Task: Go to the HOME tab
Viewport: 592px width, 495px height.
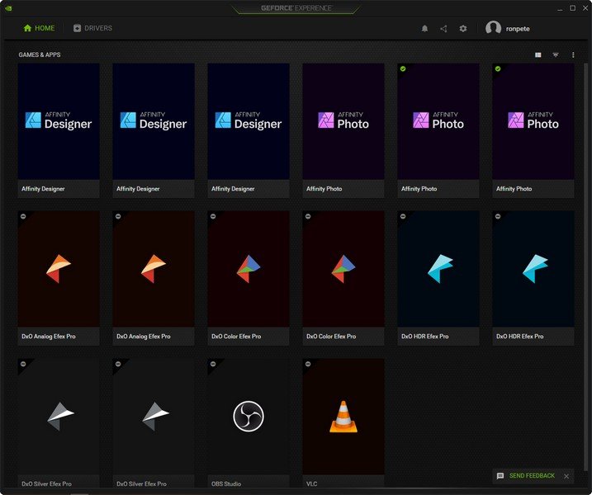Action: pyautogui.click(x=39, y=28)
